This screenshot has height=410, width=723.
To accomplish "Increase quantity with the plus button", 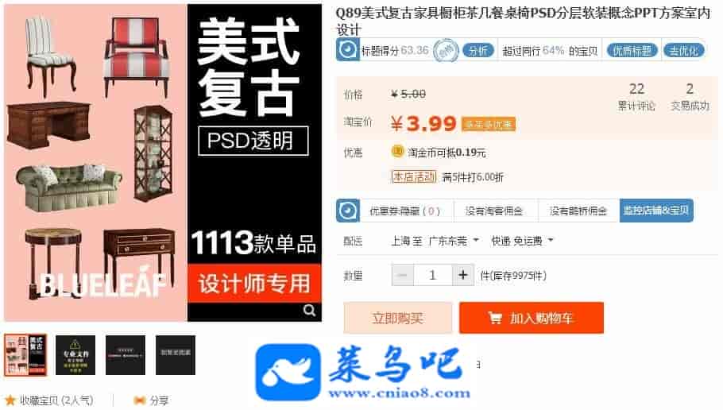I will (x=462, y=276).
